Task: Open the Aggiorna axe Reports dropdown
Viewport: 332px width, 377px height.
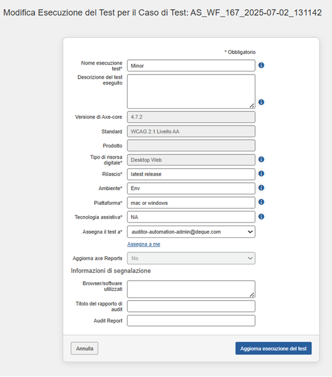Action: pos(191,258)
